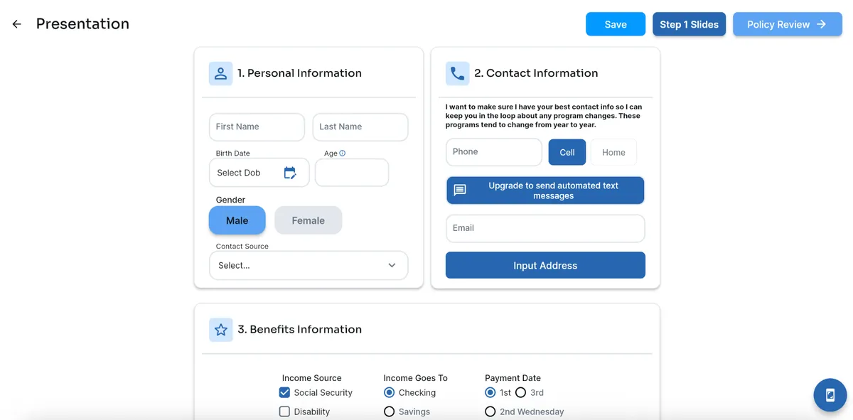Viewport: 853px width, 420px height.
Task: Click Upgrade to send automated text messages
Action: tap(545, 190)
